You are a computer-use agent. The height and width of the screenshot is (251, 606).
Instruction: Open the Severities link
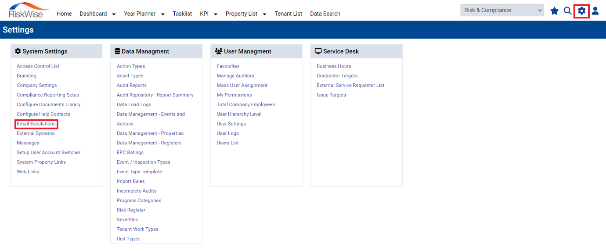(x=127, y=220)
